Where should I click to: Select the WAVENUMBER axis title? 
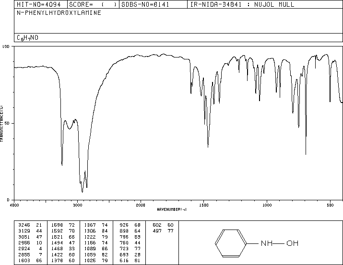click(172, 209)
